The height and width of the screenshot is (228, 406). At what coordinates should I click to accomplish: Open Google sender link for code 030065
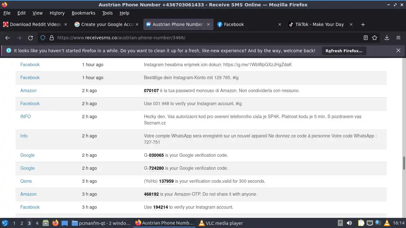[x=27, y=155]
